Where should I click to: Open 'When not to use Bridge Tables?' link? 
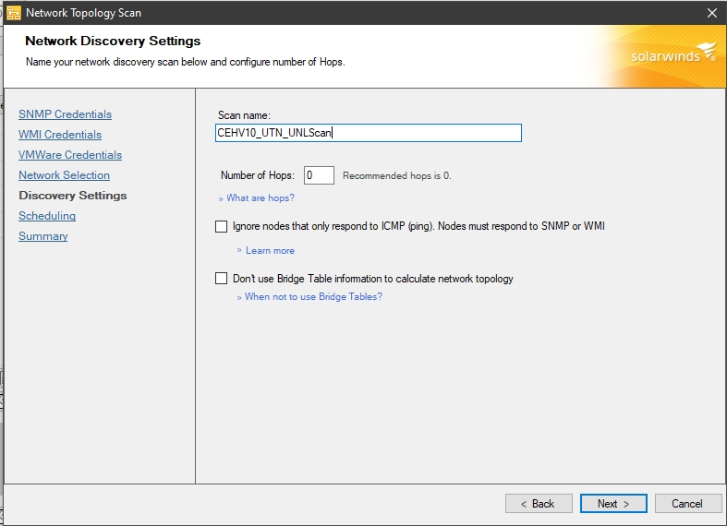pos(312,297)
